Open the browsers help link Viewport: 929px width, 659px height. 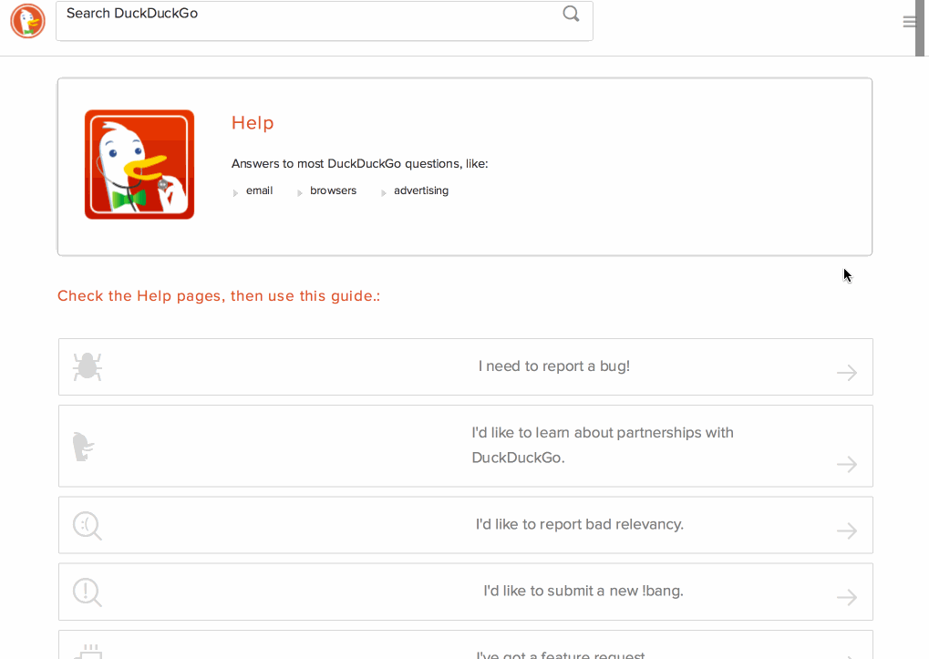point(333,190)
